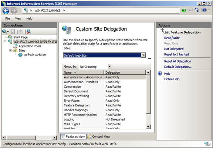Click the disabled Read Only action
This screenshot has width=213, height=148.
coord(171,43)
